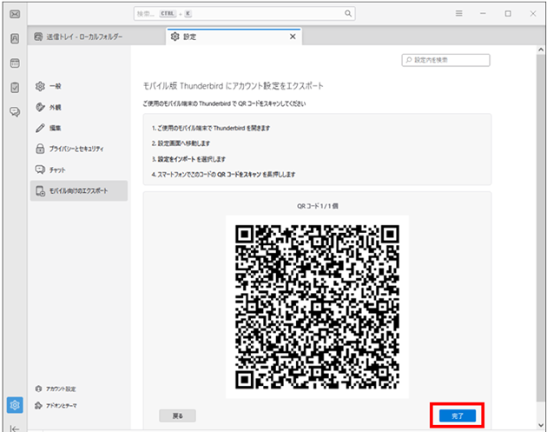Click the 設定内を検索 search field

446,60
